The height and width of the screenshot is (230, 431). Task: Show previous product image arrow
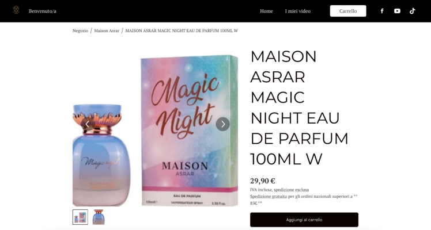click(x=88, y=124)
